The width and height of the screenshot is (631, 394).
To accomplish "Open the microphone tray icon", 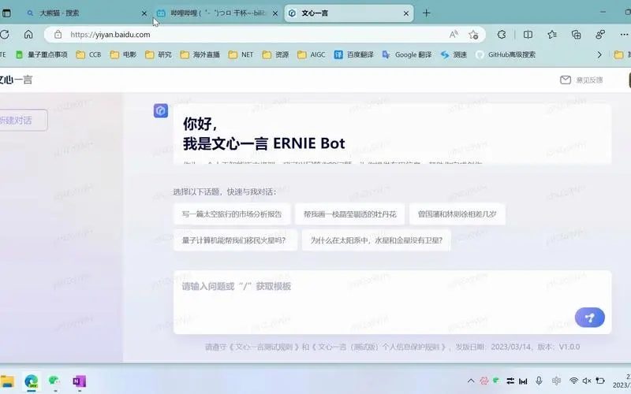I will pos(539,381).
